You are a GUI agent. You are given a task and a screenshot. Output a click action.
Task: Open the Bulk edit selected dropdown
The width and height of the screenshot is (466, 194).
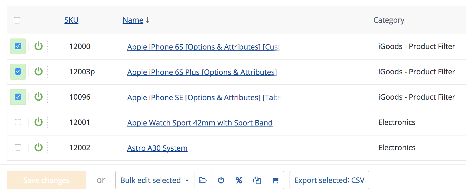155,180
